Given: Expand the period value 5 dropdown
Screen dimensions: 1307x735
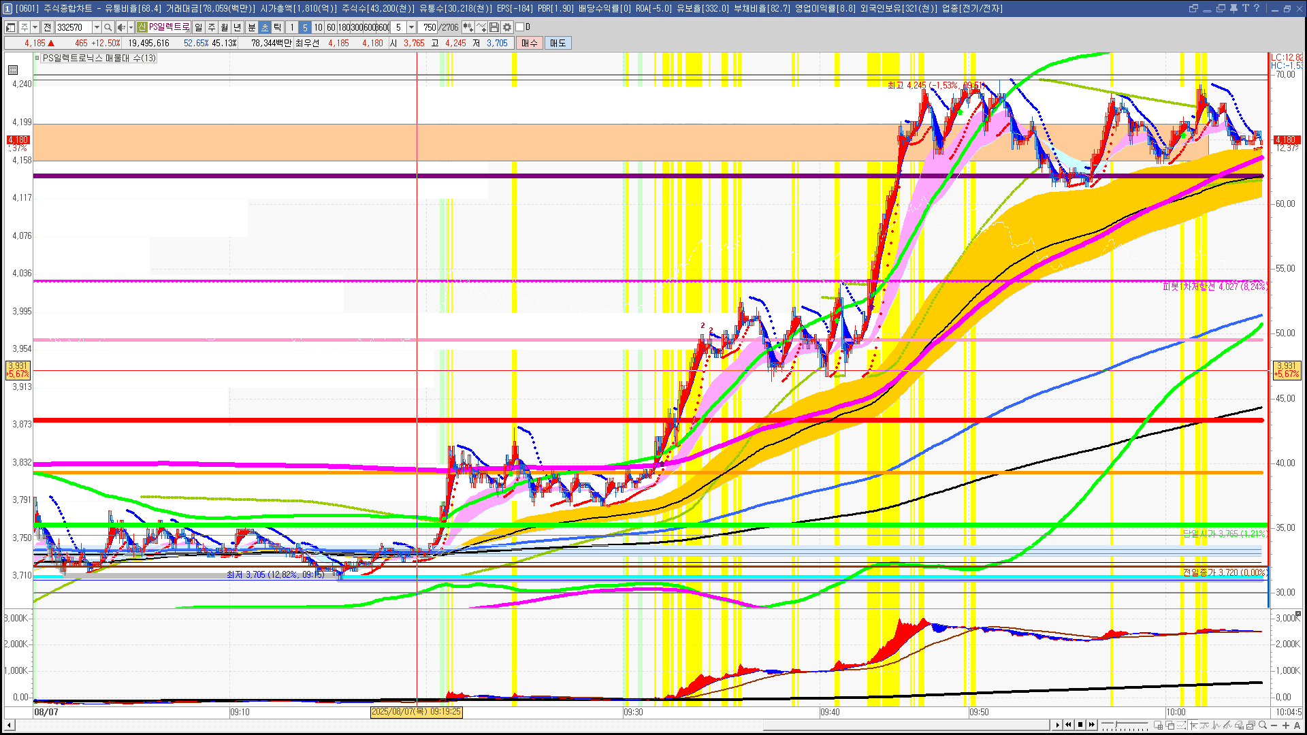Looking at the screenshot, I should click(411, 27).
